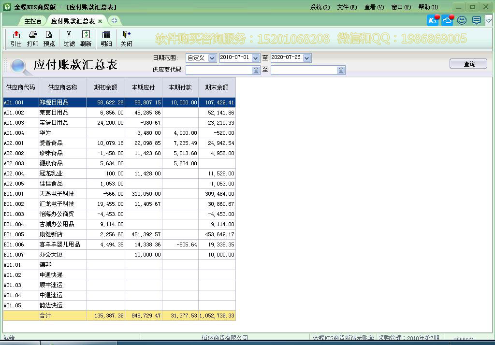Open the 查看 menu
The image size is (495, 345).
point(374,7)
